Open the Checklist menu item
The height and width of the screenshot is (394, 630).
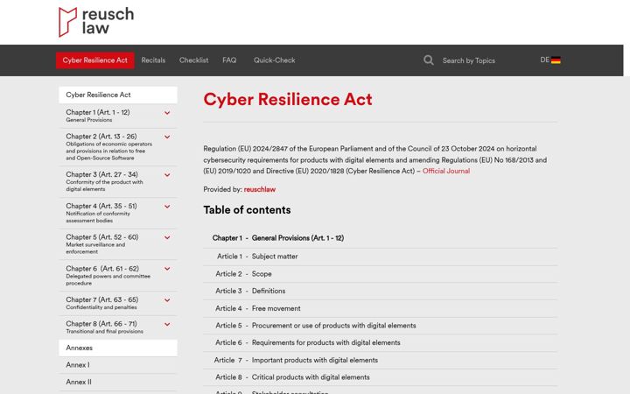pyautogui.click(x=193, y=60)
